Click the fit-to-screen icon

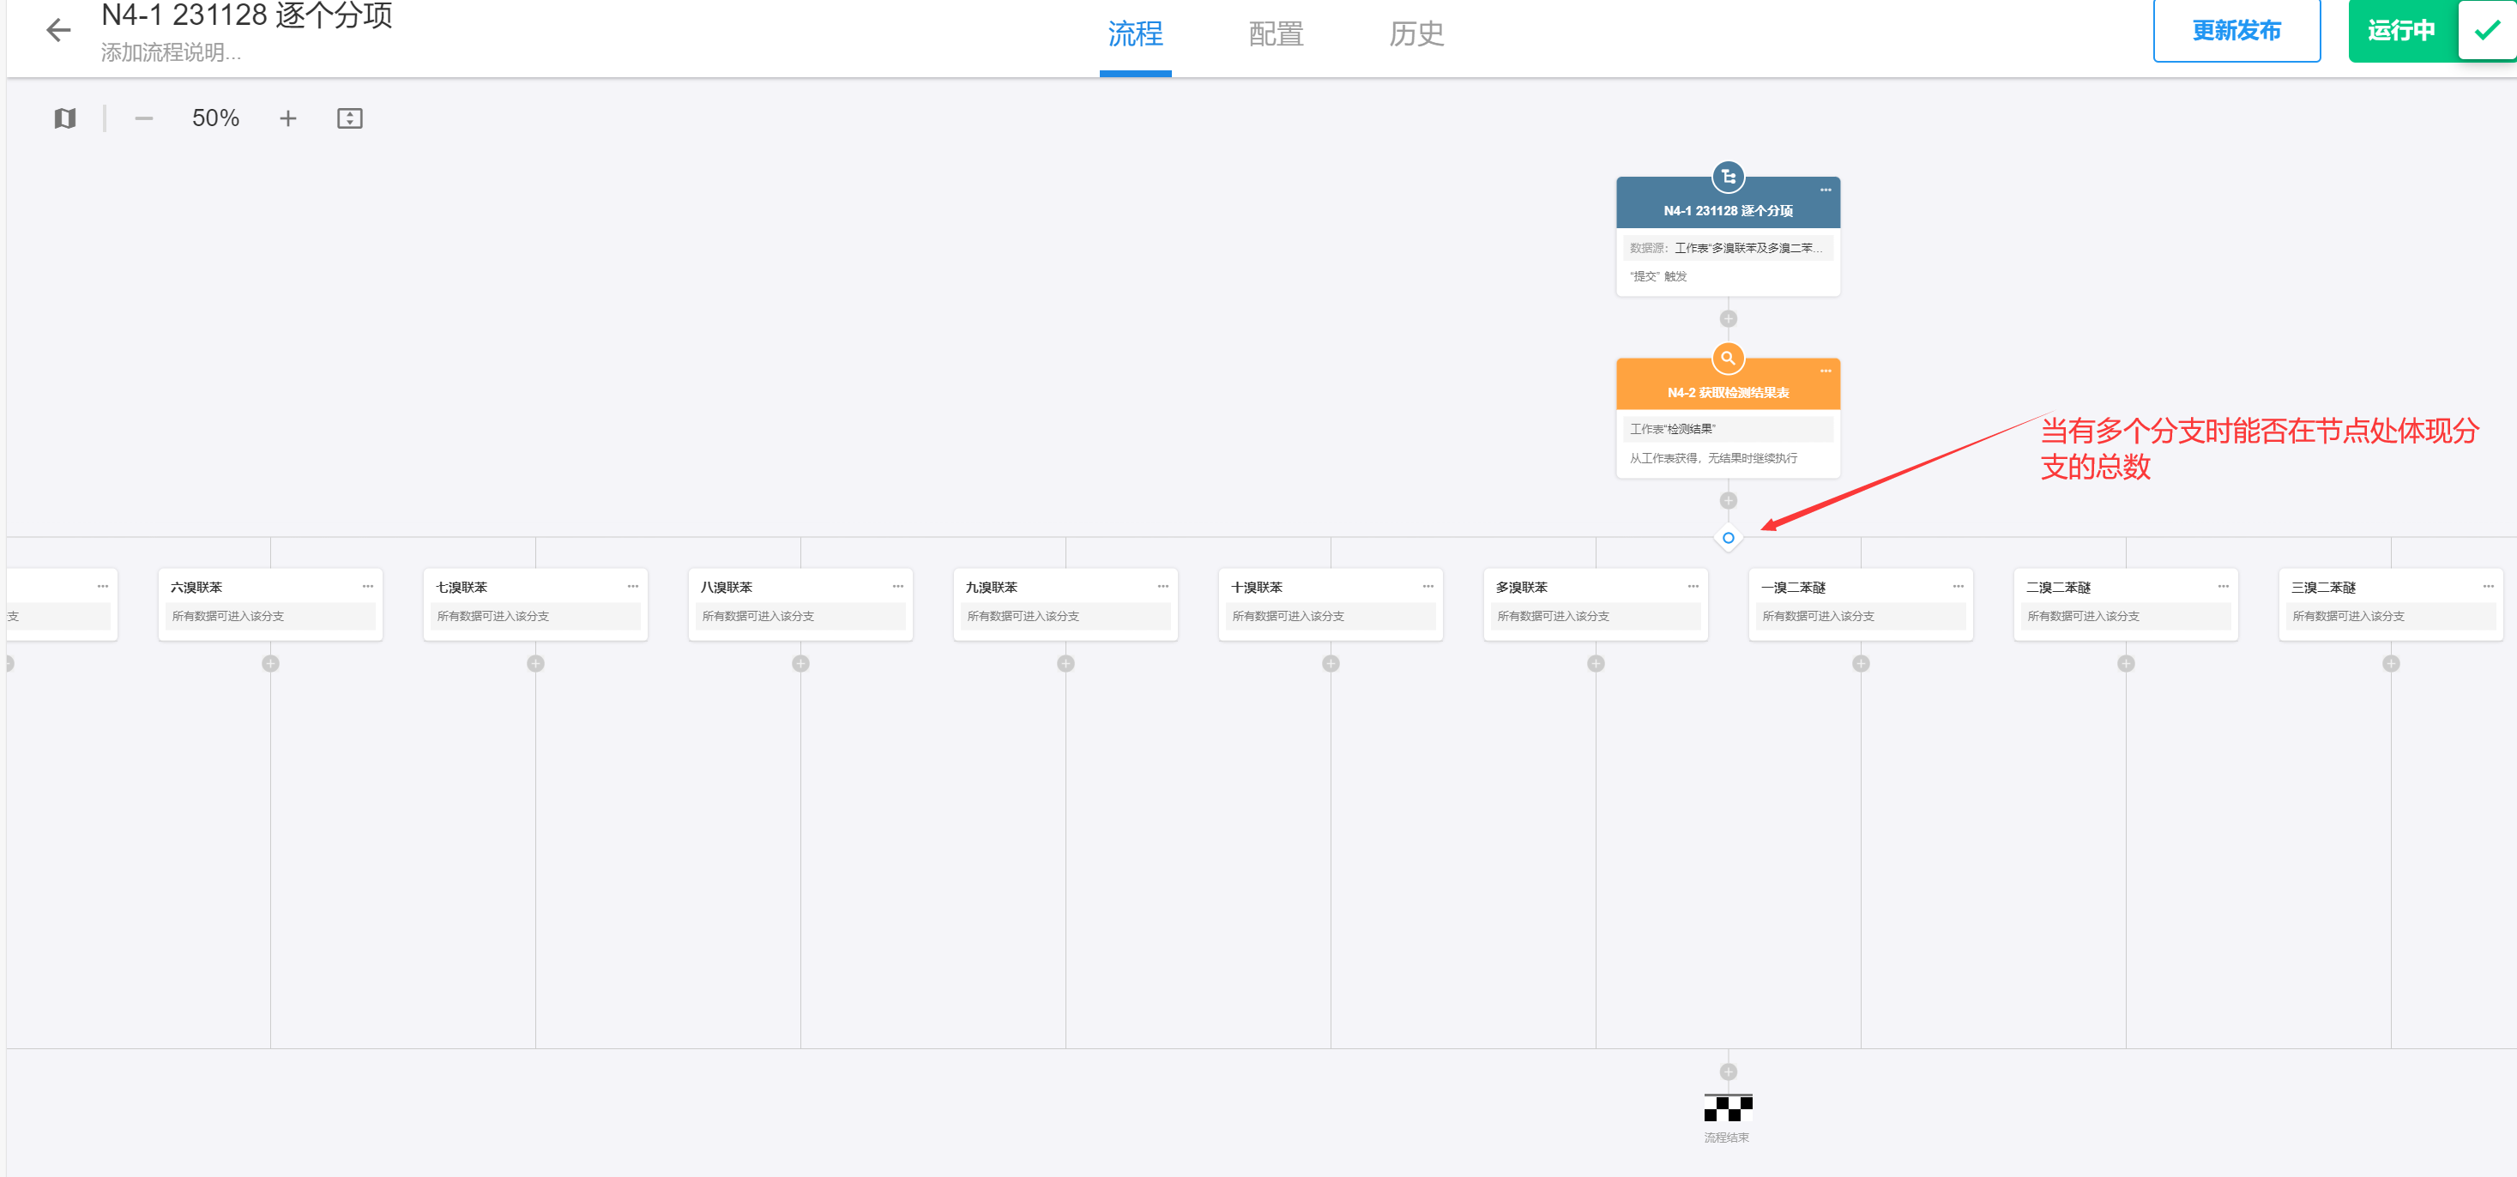point(349,118)
